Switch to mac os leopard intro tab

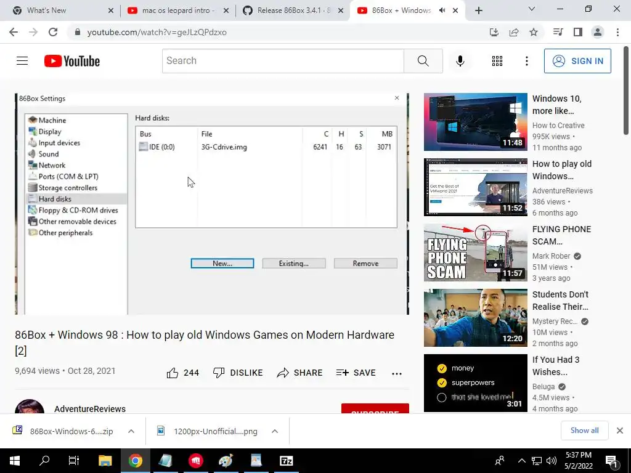pos(178,10)
